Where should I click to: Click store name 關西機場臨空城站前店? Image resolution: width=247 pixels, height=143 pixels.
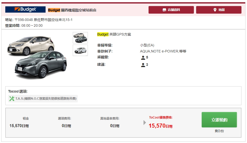click(79, 10)
